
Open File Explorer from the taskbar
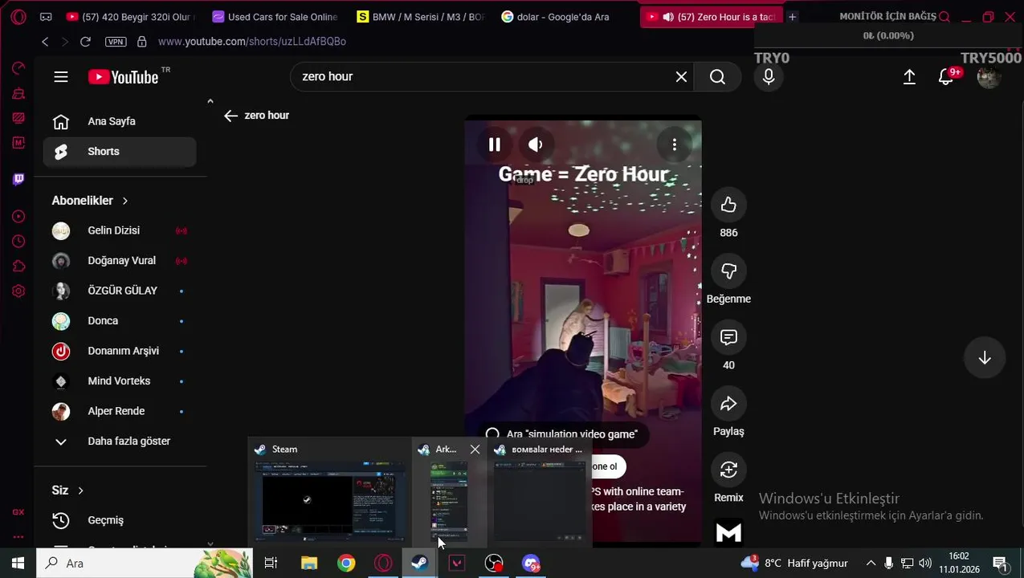tap(309, 564)
